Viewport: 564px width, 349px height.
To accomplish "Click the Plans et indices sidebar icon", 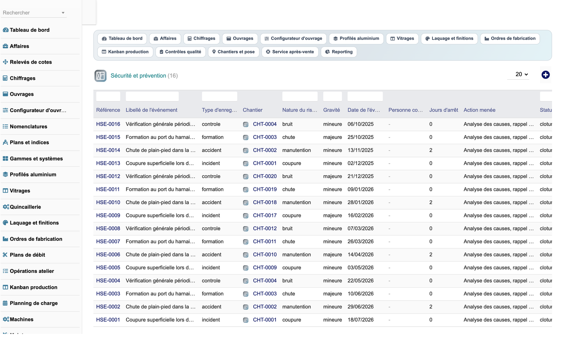I will [x=5, y=142].
